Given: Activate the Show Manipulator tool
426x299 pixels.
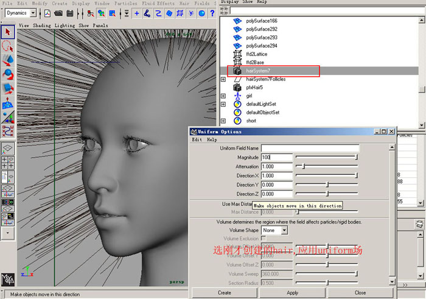Looking at the screenshot, I should [7, 118].
